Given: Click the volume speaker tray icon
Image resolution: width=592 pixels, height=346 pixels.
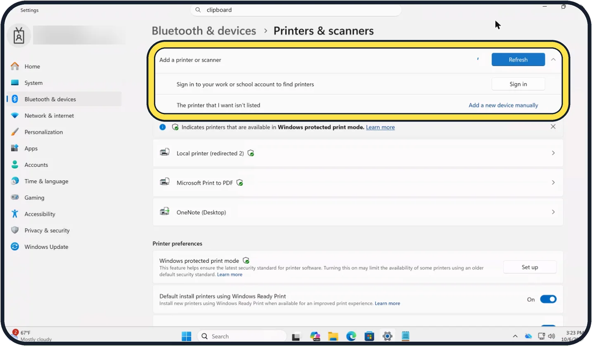Looking at the screenshot, I should coord(552,336).
